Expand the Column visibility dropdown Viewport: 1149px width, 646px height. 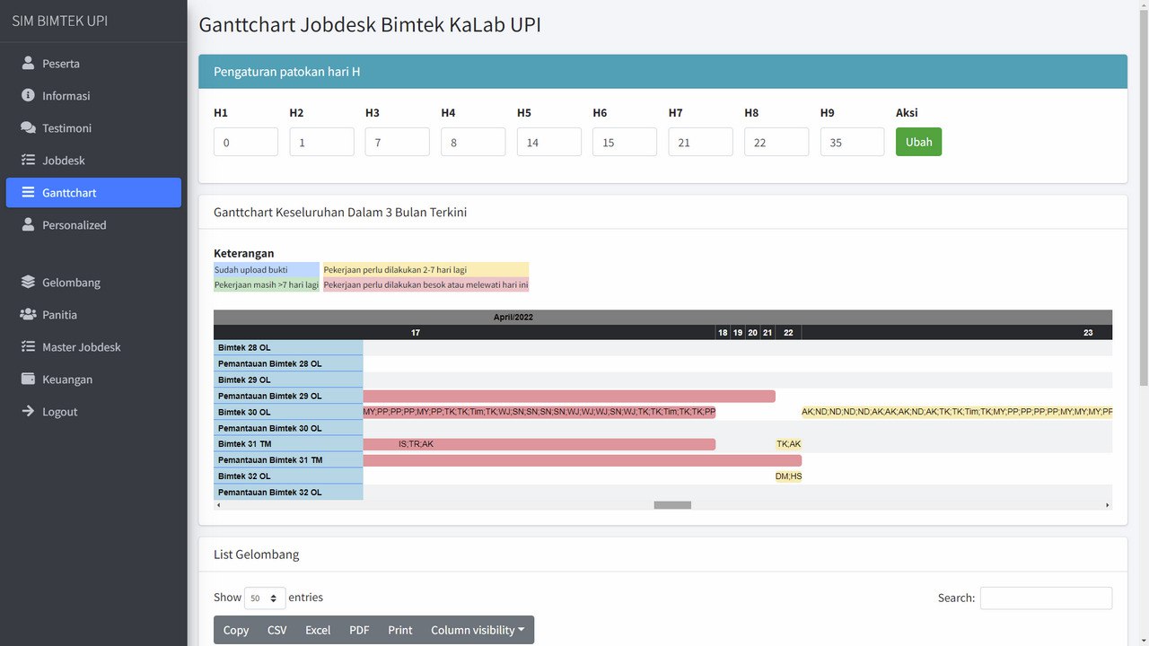[x=478, y=630]
